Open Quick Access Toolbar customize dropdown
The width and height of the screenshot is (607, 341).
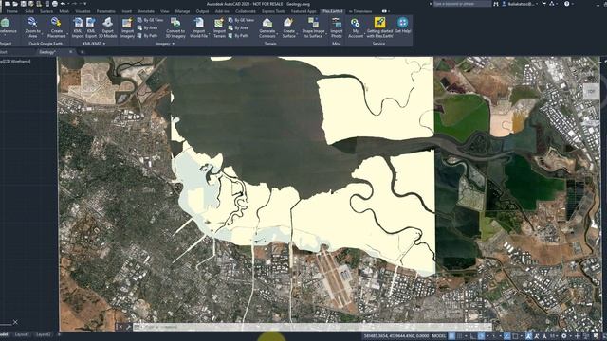[x=85, y=4]
